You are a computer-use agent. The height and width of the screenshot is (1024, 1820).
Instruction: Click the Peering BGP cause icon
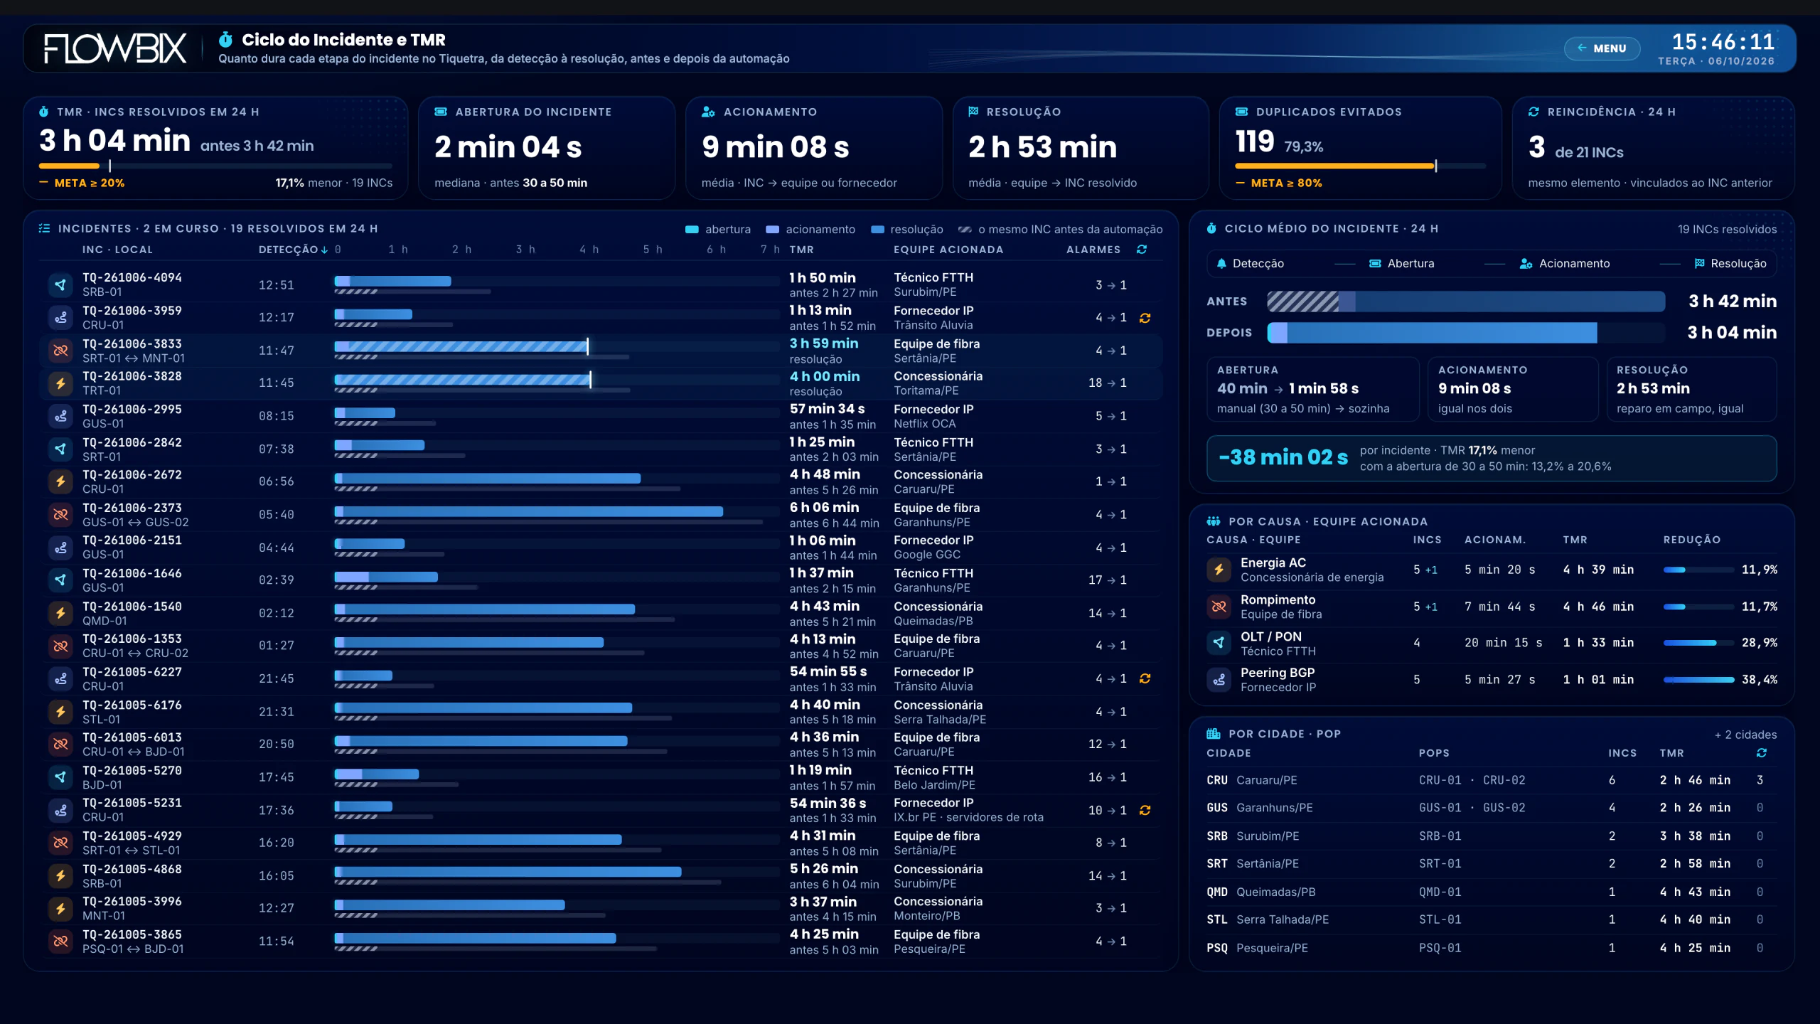click(1219, 680)
